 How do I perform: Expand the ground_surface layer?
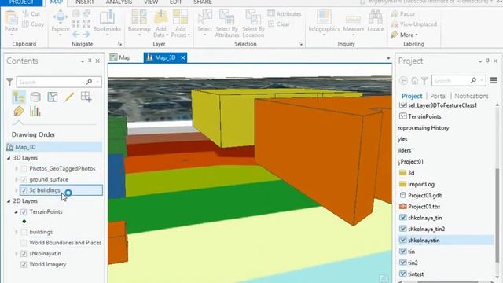pyautogui.click(x=16, y=179)
